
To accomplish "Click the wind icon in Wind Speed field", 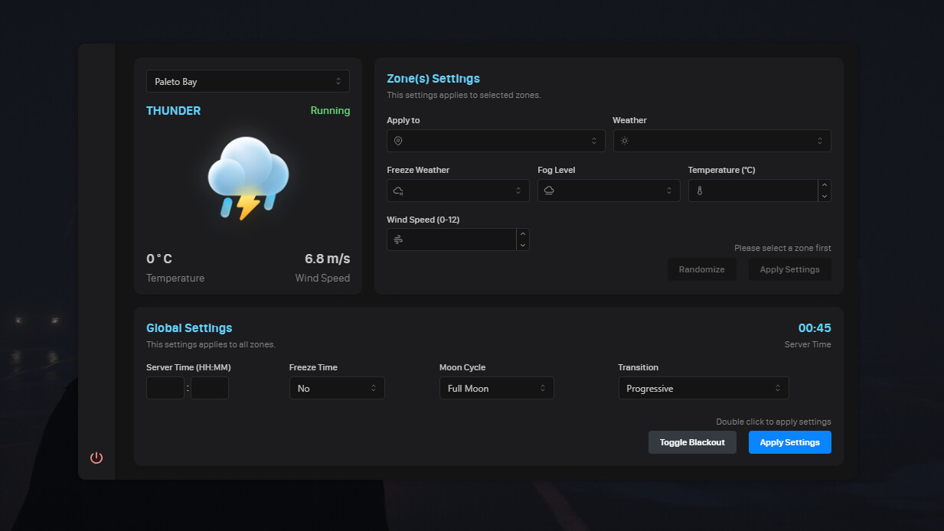I will click(x=398, y=240).
